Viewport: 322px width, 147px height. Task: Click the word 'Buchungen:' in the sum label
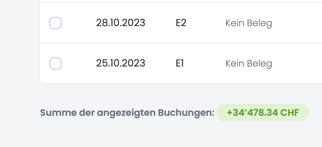[x=186, y=113]
